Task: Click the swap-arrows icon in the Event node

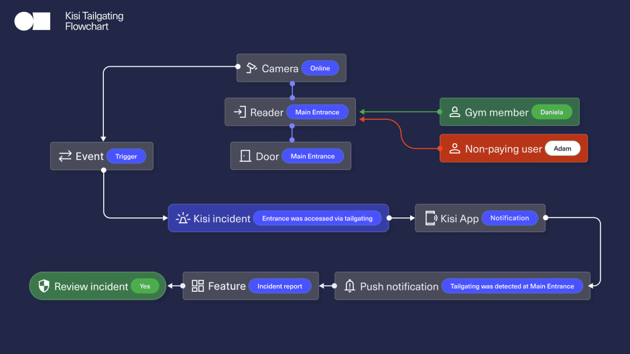Action: click(x=65, y=156)
